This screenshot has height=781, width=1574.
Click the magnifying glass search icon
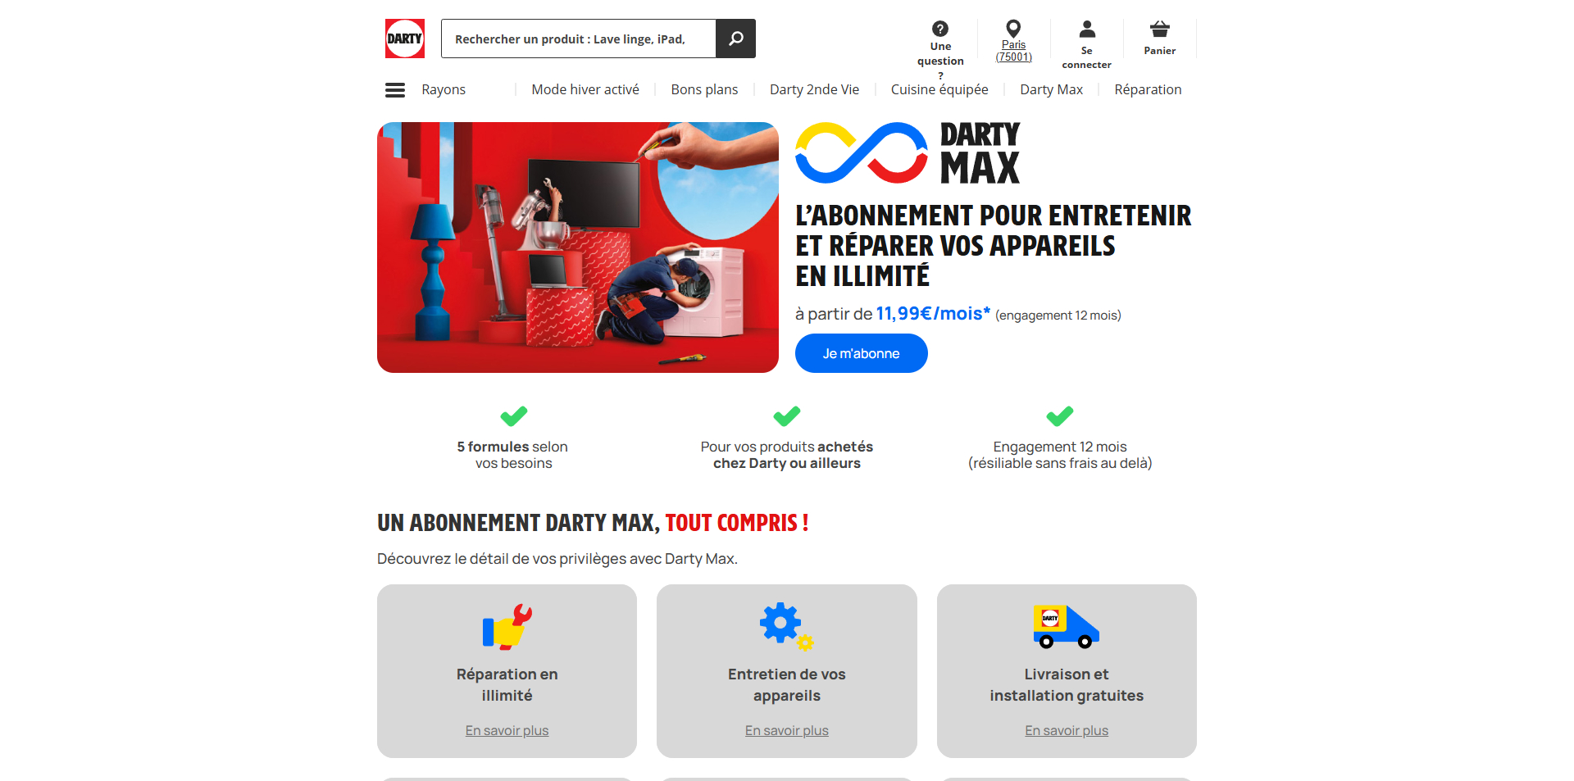(x=736, y=39)
